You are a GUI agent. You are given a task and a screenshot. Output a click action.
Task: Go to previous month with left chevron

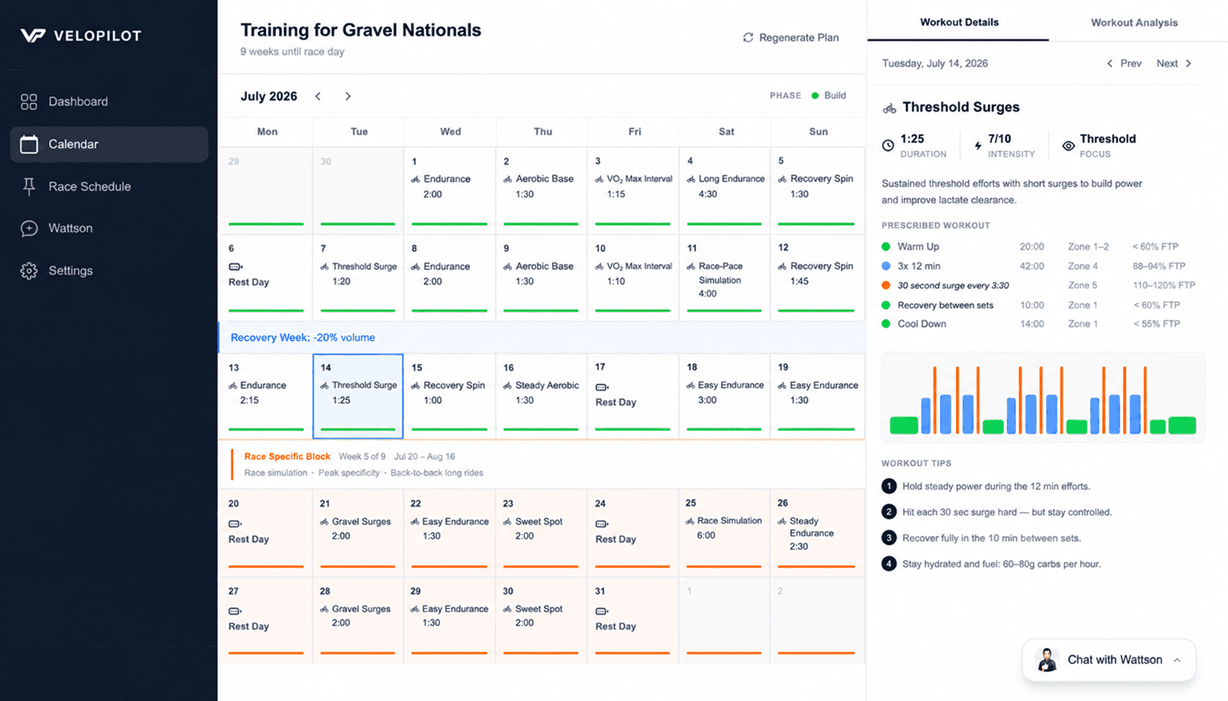(318, 96)
